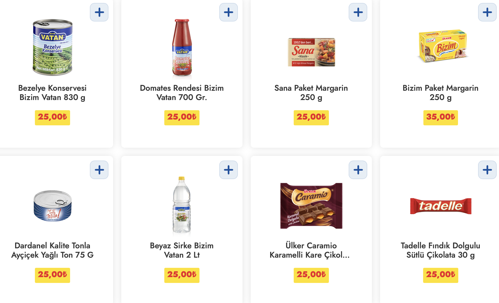Add Domates Rendesi using plus icon
The image size is (499, 303).
click(229, 12)
